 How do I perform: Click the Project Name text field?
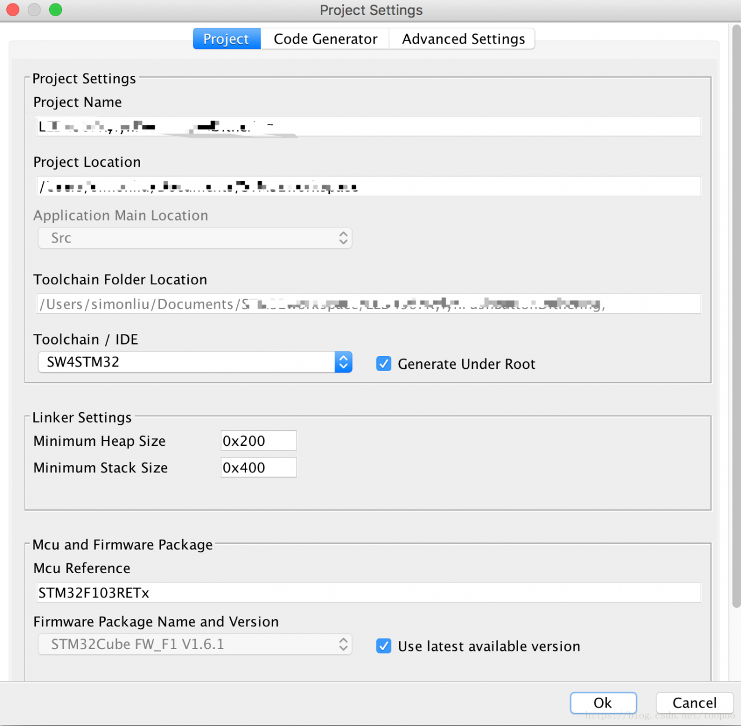click(369, 126)
